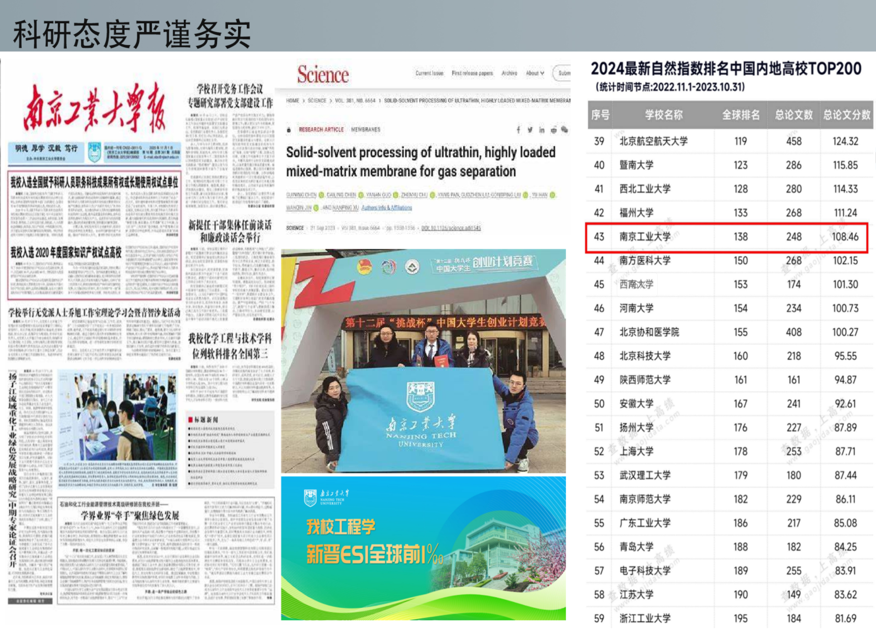The width and height of the screenshot is (876, 630).
Task: Click the 科研态度严谨务实 slide title
Action: (x=132, y=34)
